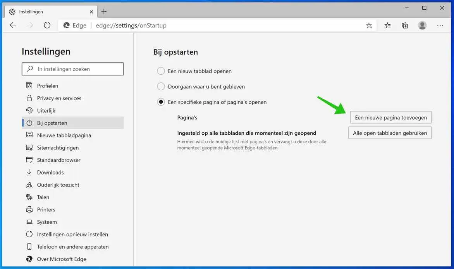Open a new tab with plus icon
Viewport: 454px width, 269px height.
104,12
